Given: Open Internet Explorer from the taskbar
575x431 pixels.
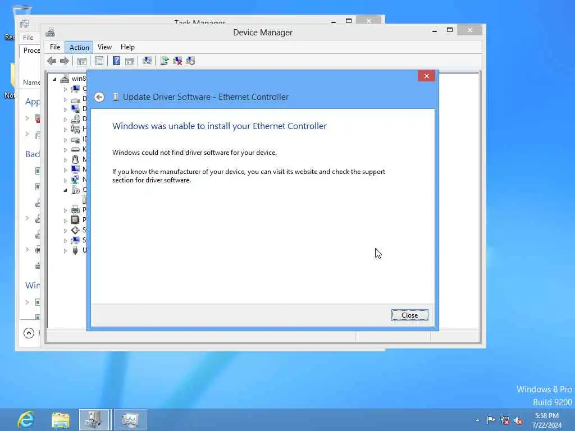Looking at the screenshot, I should pos(26,420).
